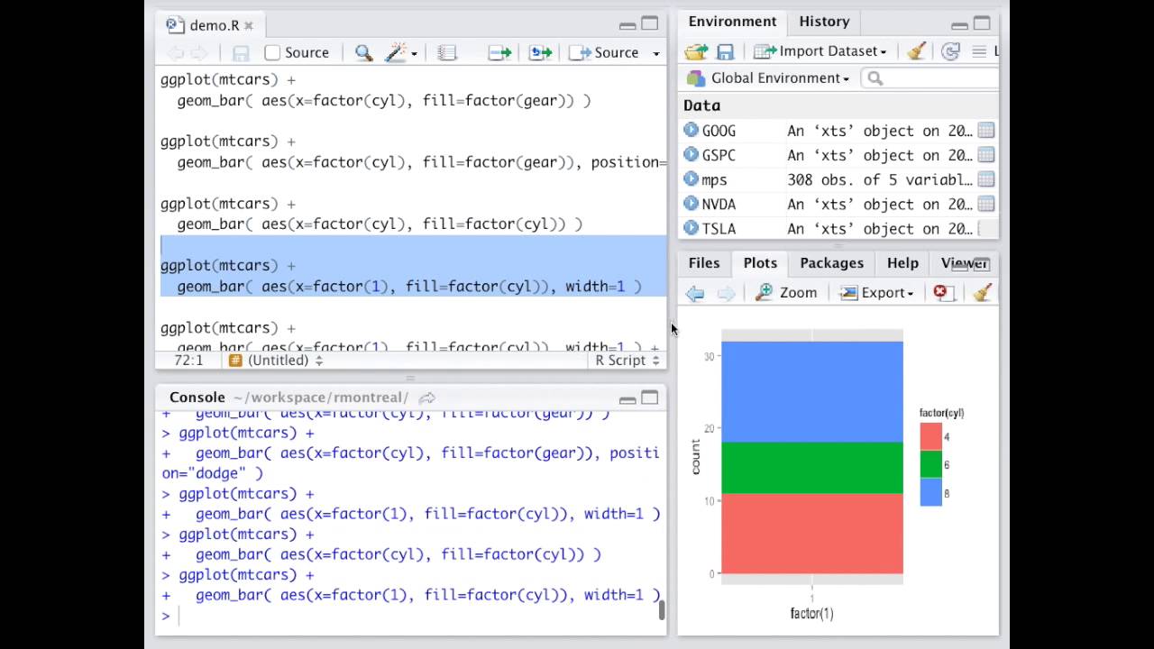Select the Plots tab
Image resolution: width=1154 pixels, height=649 pixels.
760,263
